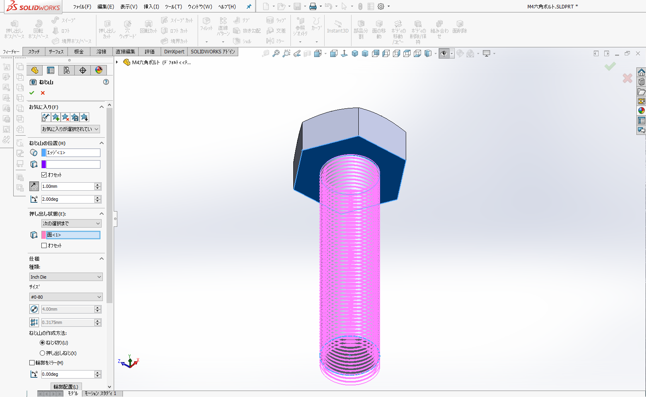Open the Inch Die type dropdown
This screenshot has height=397, width=646.
66,277
